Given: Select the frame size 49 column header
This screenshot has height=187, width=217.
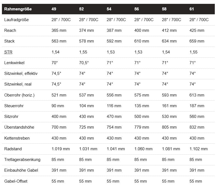Looking at the screenshot, I should click(54, 9).
